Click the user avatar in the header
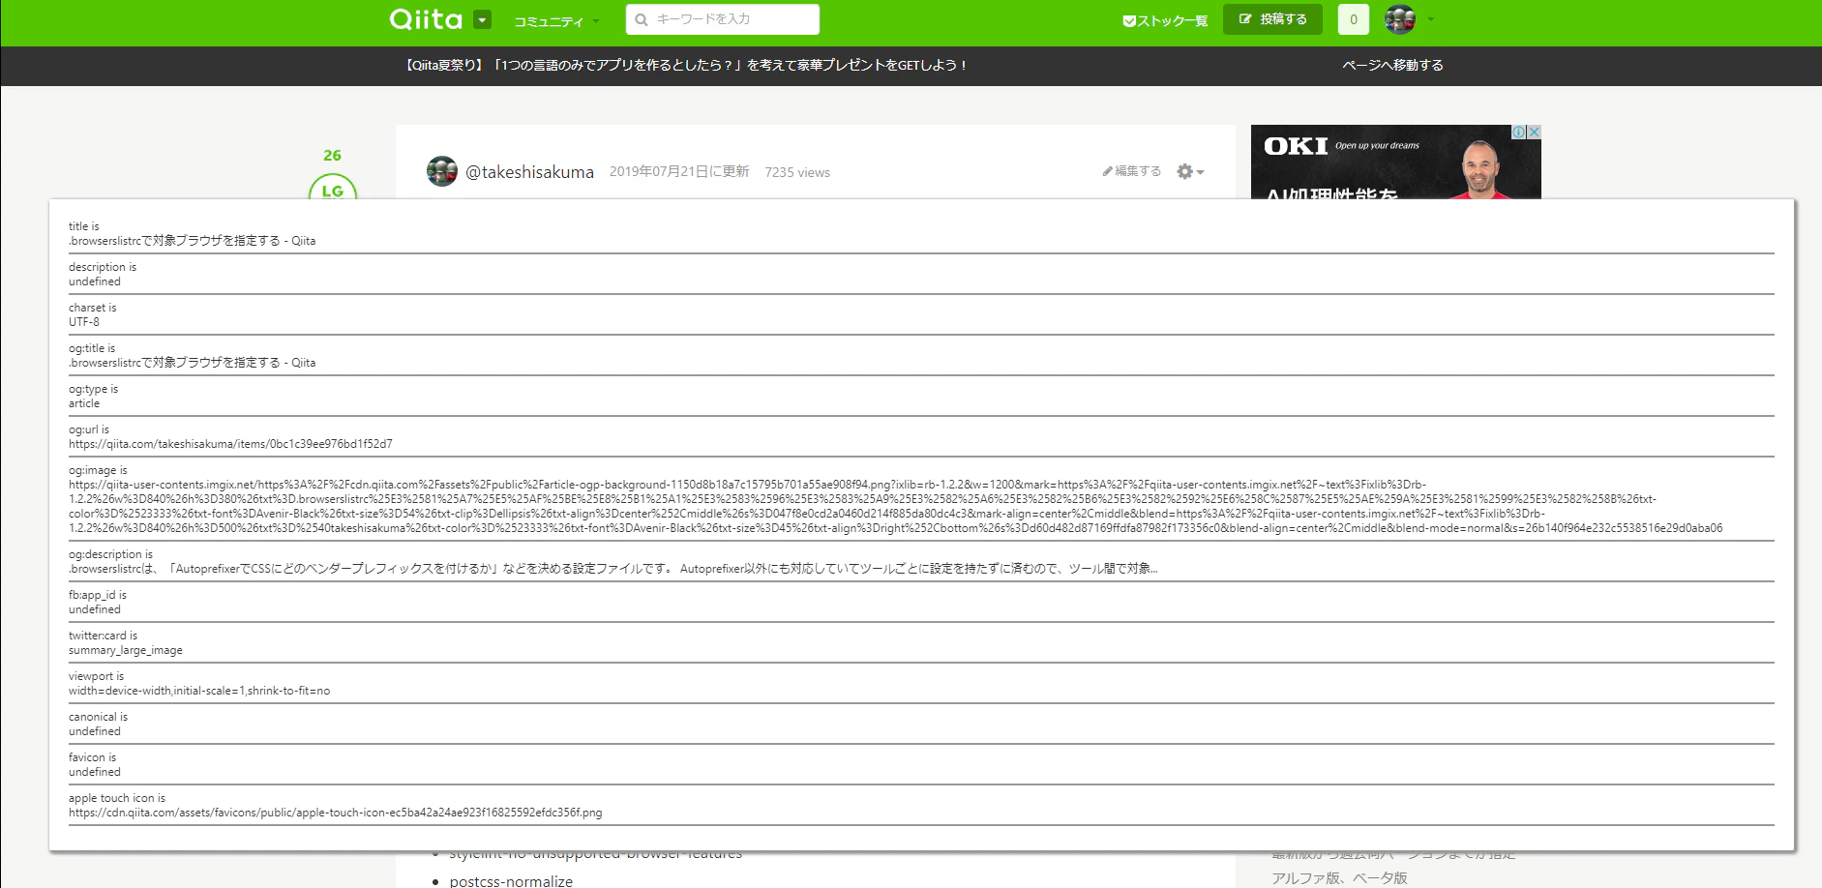The image size is (1822, 888). coord(1400,19)
